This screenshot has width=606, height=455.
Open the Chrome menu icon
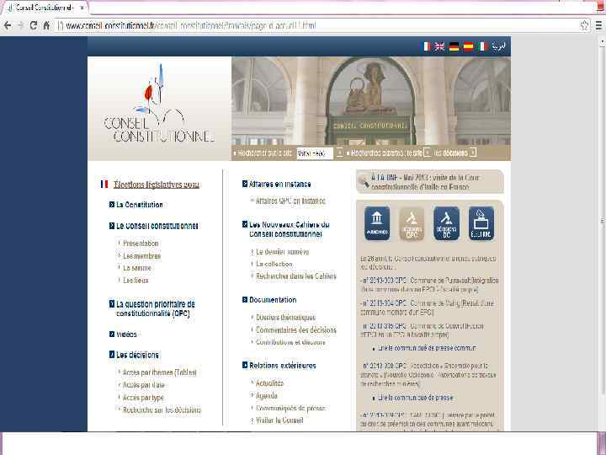point(598,25)
